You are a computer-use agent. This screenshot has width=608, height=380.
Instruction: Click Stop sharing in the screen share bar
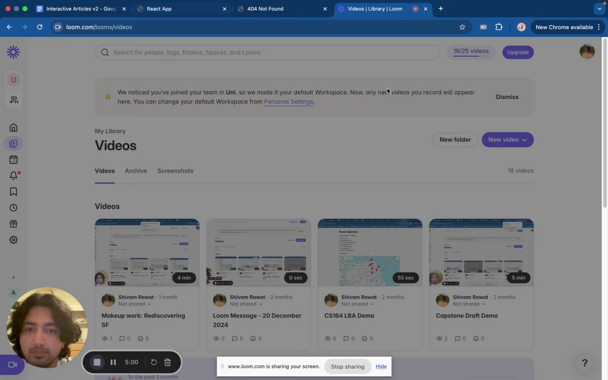click(x=348, y=367)
